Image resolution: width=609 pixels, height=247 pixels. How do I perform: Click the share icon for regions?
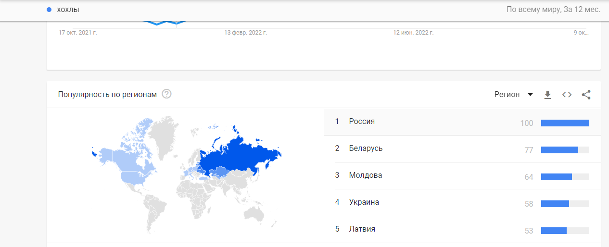[586, 95]
